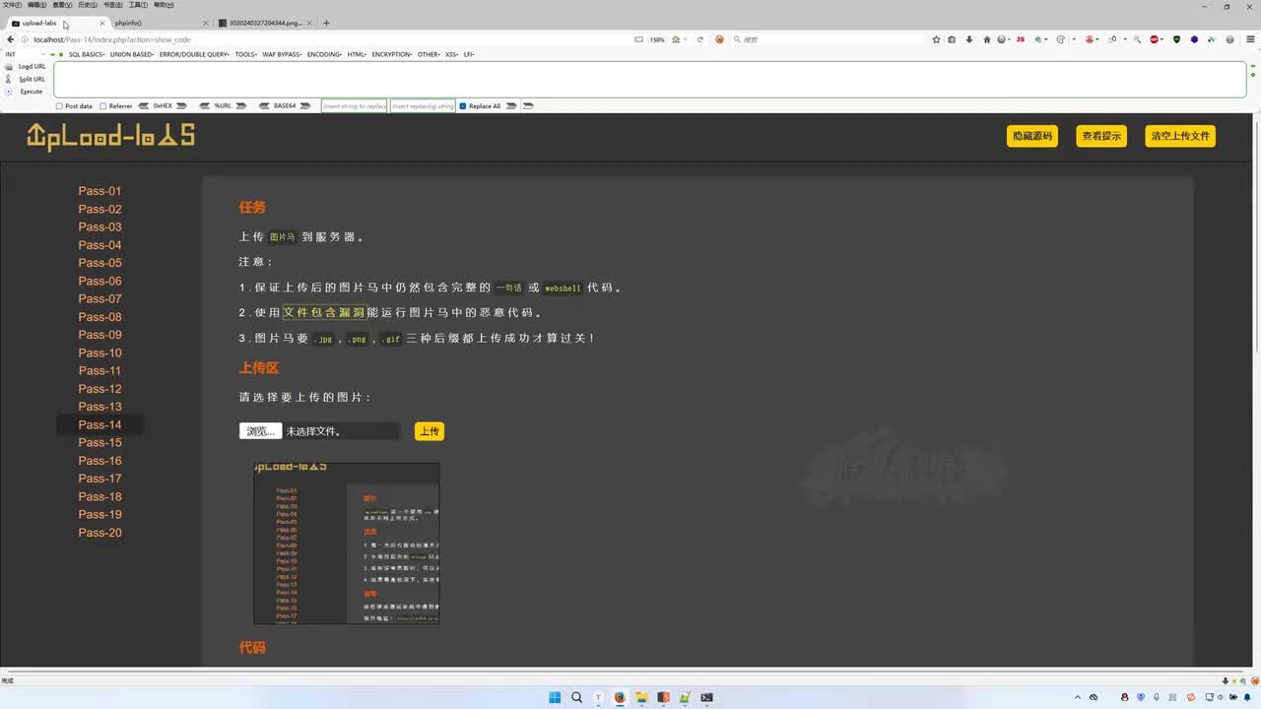Expand ENCRYPTION dropdown menu
The height and width of the screenshot is (709, 1261).
pyautogui.click(x=392, y=54)
